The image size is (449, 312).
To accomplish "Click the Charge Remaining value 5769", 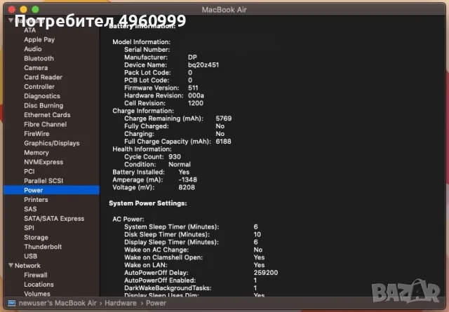I will [224, 118].
